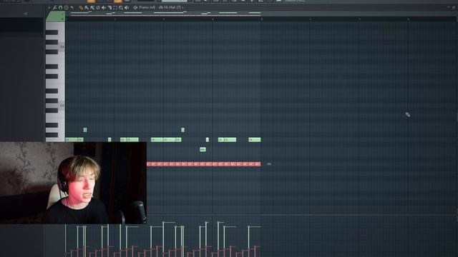Click the target channel icon beside the title
Image resolution: width=458 pixels, height=257 pixels.
pos(135,8)
